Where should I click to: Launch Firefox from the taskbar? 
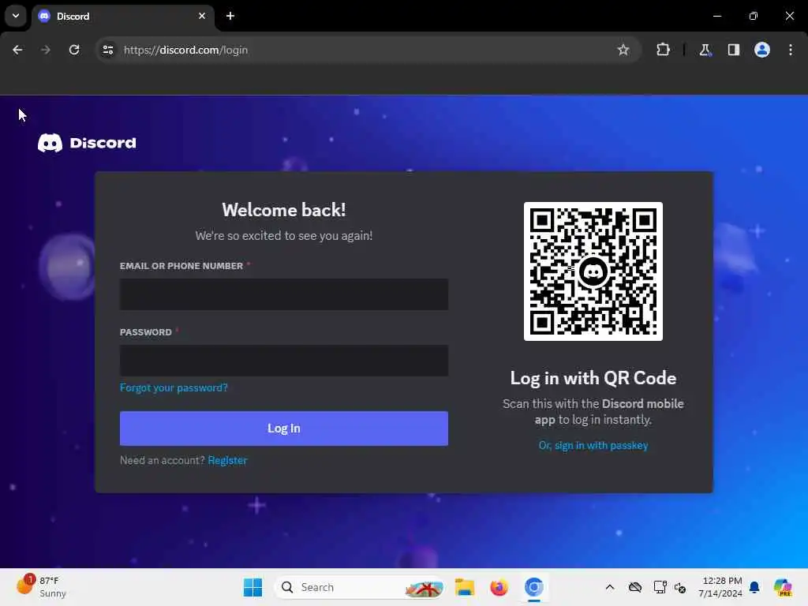click(x=499, y=587)
